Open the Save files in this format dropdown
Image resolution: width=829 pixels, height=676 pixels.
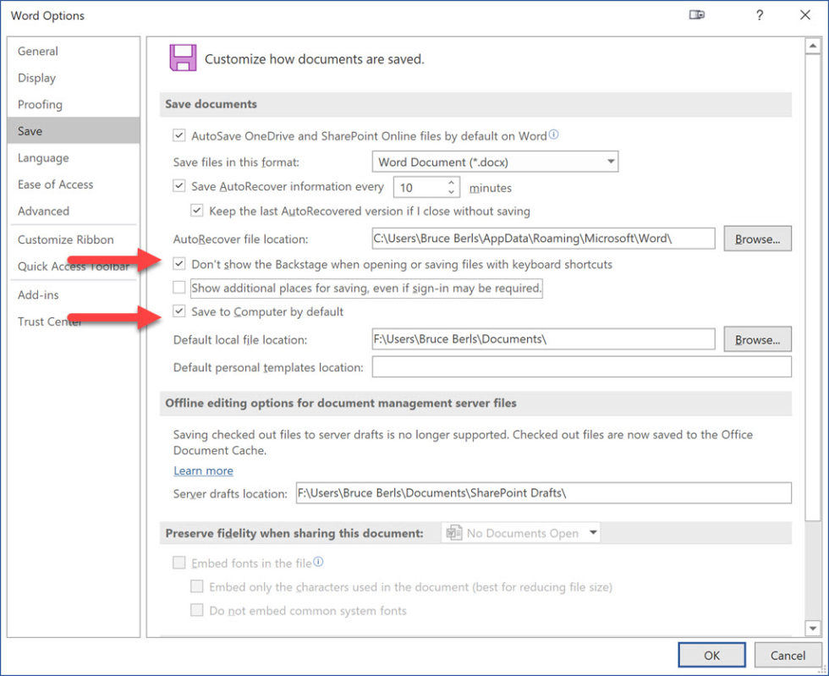612,162
